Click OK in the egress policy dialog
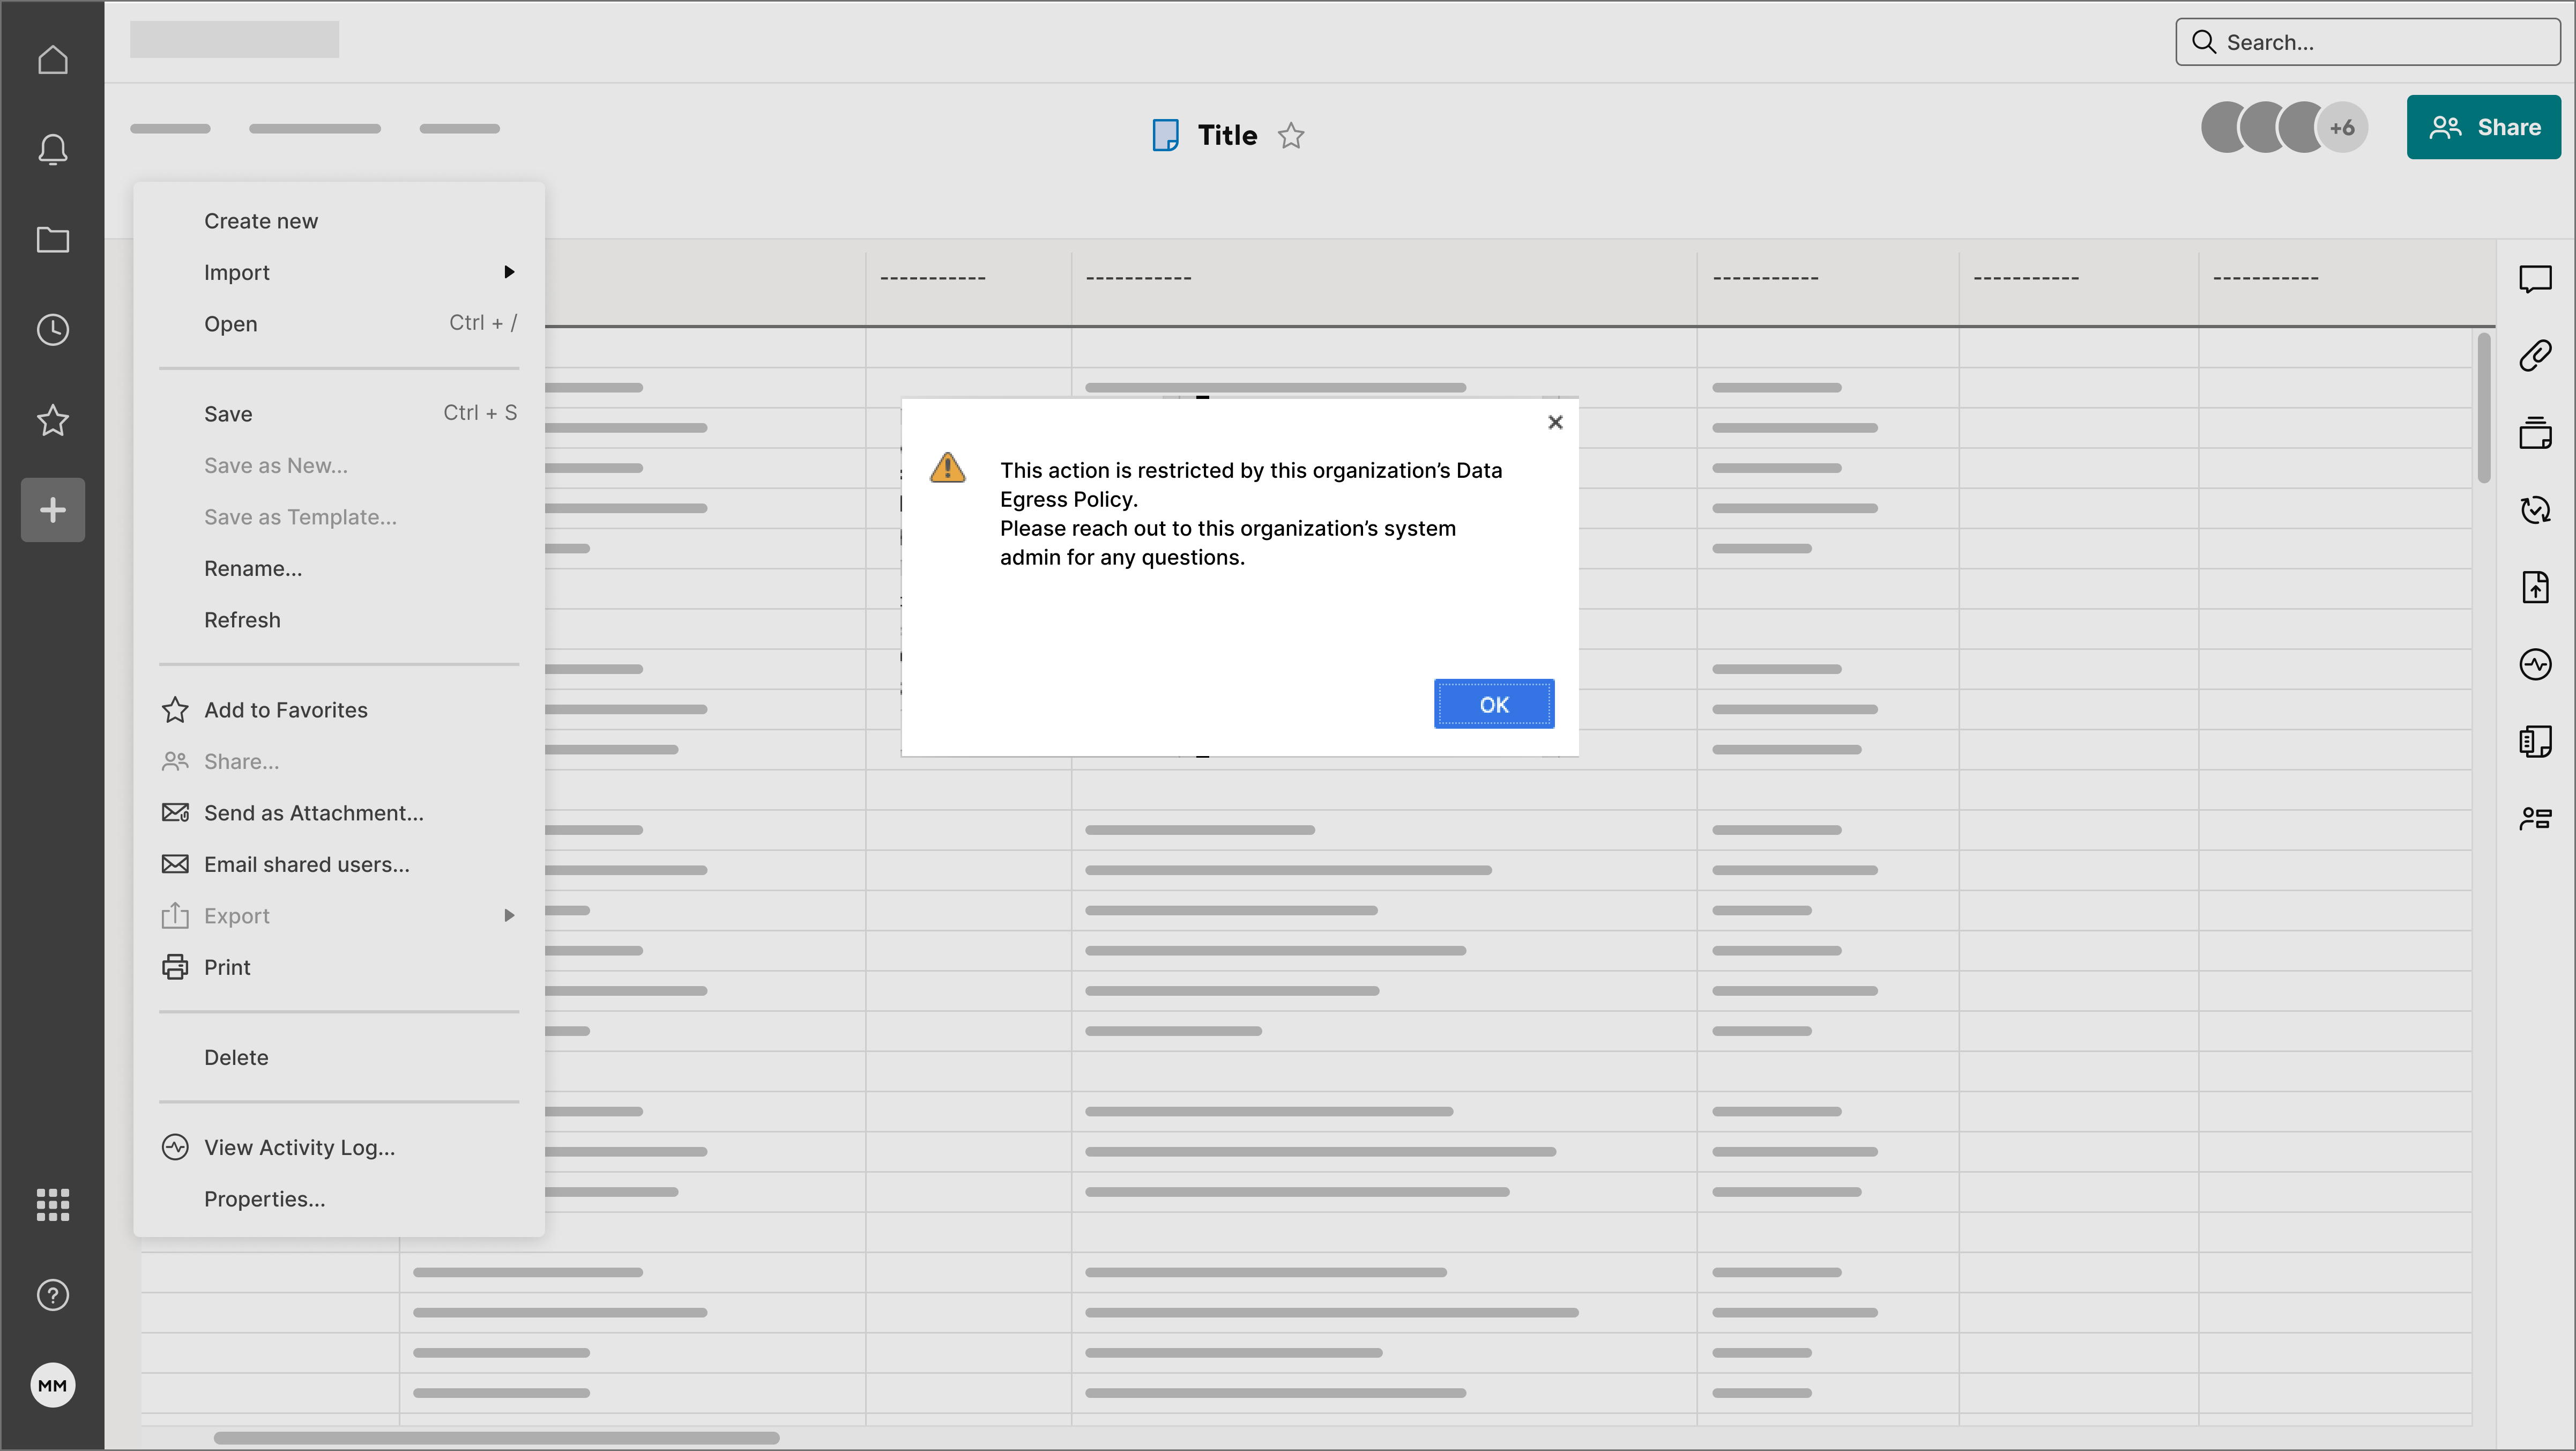 (x=1493, y=705)
